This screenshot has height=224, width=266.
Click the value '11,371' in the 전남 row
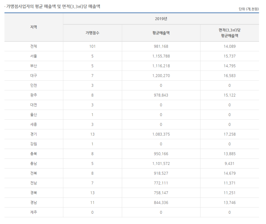[x=230, y=183]
